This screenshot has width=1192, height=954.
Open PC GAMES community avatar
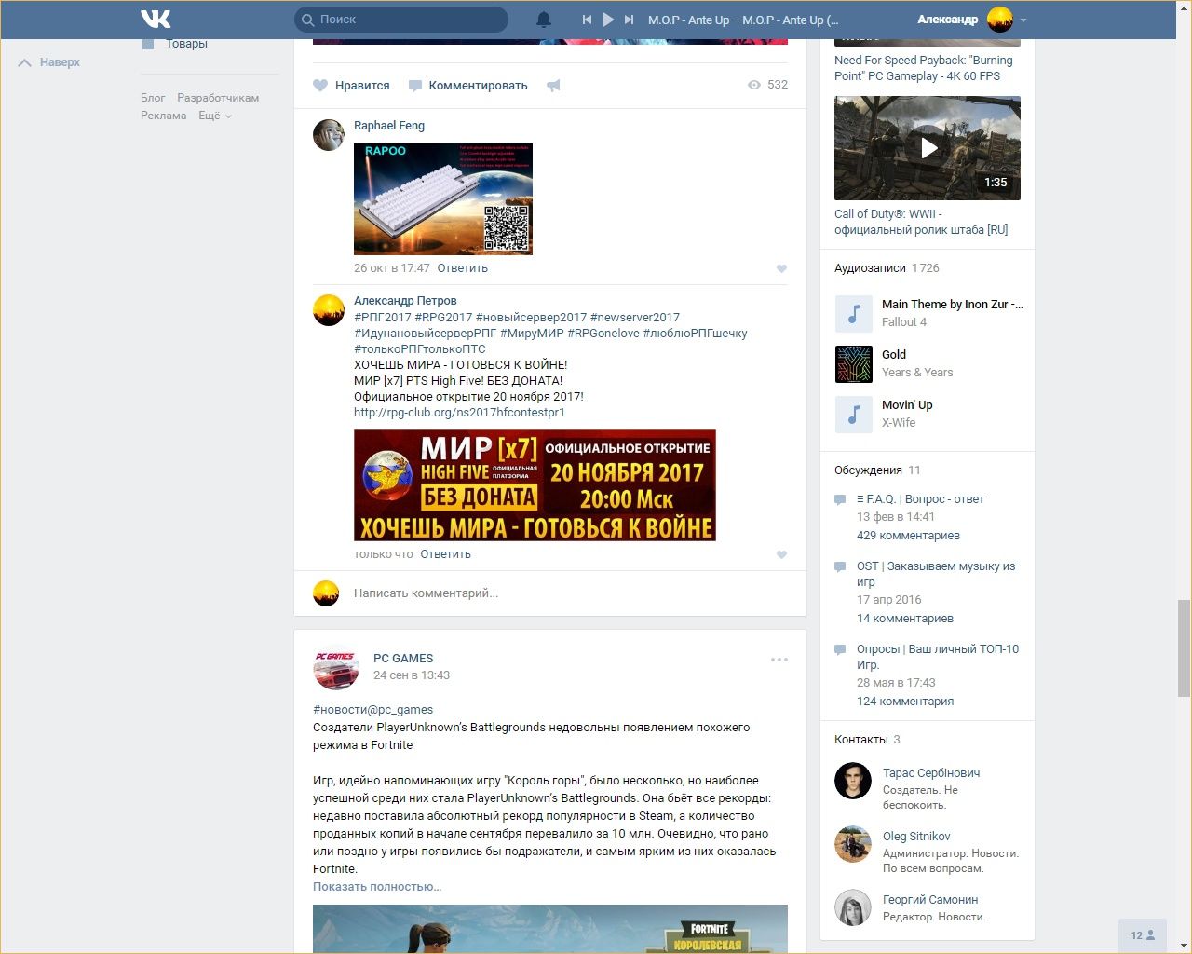coord(336,667)
